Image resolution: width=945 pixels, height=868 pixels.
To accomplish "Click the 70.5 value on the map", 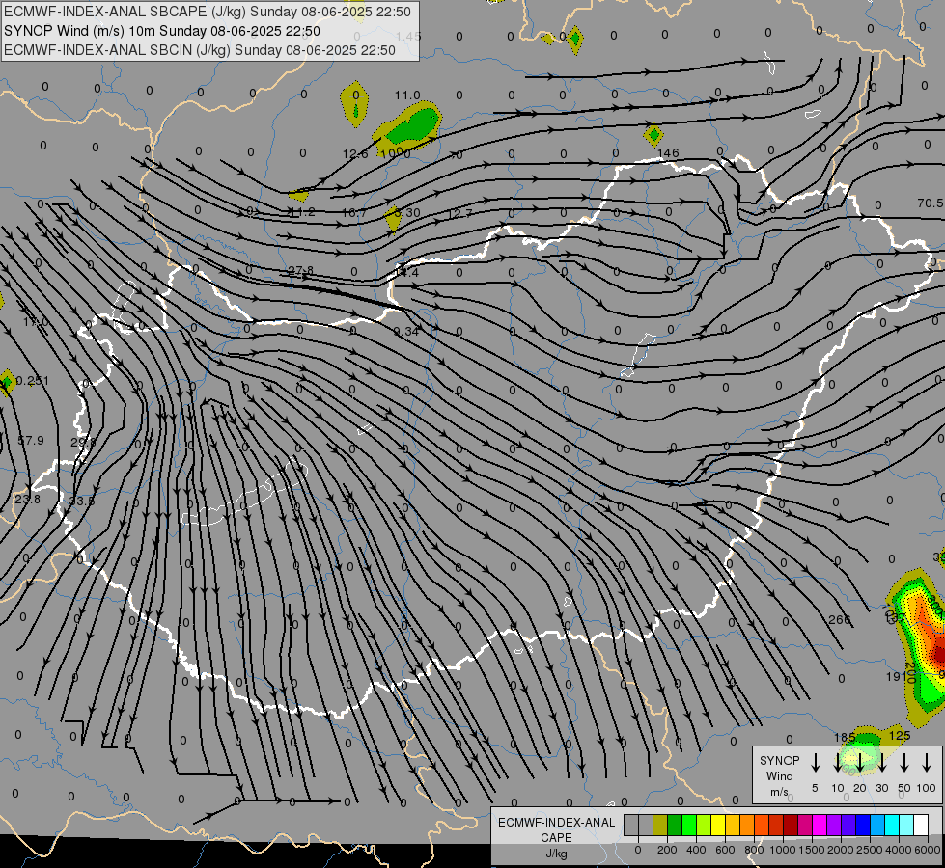I will (931, 203).
